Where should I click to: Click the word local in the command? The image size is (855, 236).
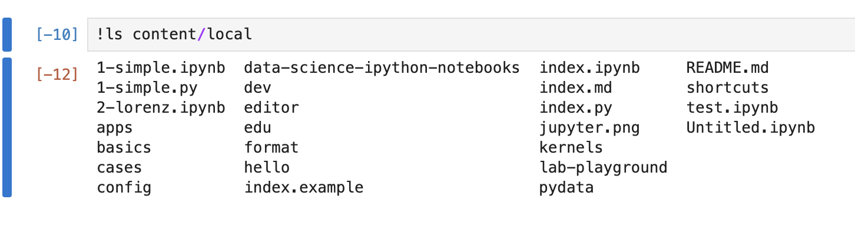[230, 35]
